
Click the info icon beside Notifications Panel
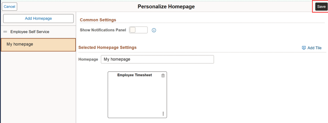pyautogui.click(x=154, y=30)
